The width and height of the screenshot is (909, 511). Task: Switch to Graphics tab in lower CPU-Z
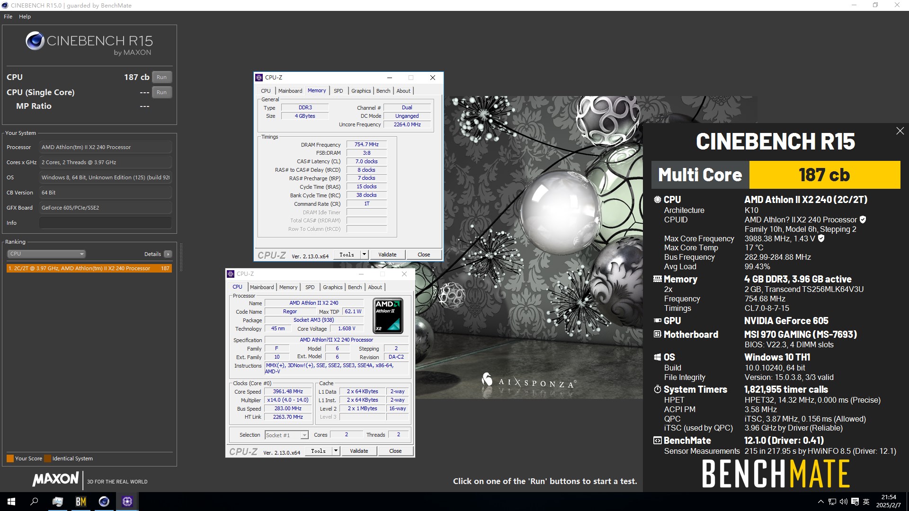tap(332, 287)
